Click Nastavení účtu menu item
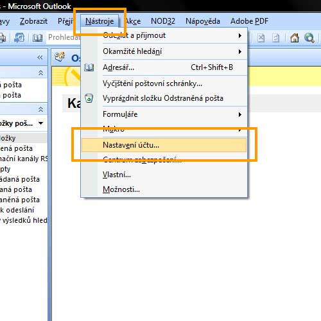 pyautogui.click(x=164, y=145)
